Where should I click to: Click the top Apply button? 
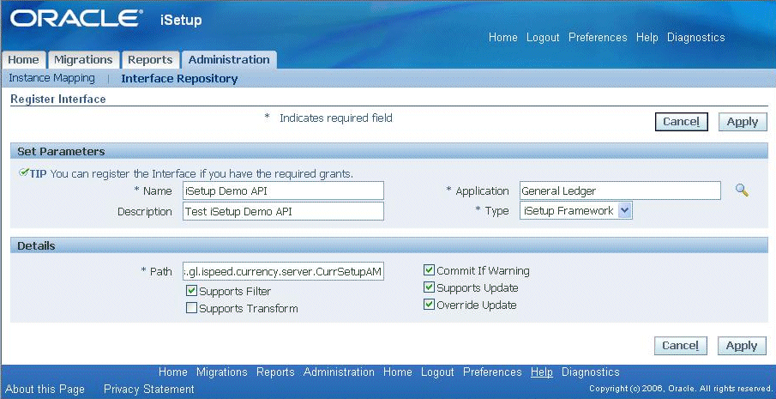coord(743,122)
